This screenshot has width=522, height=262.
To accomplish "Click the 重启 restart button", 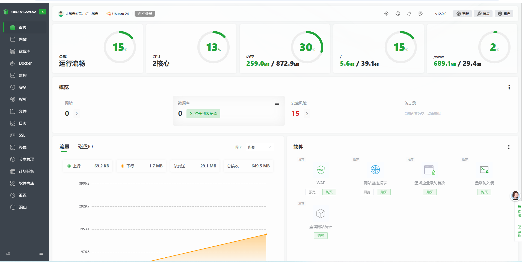I will point(504,14).
